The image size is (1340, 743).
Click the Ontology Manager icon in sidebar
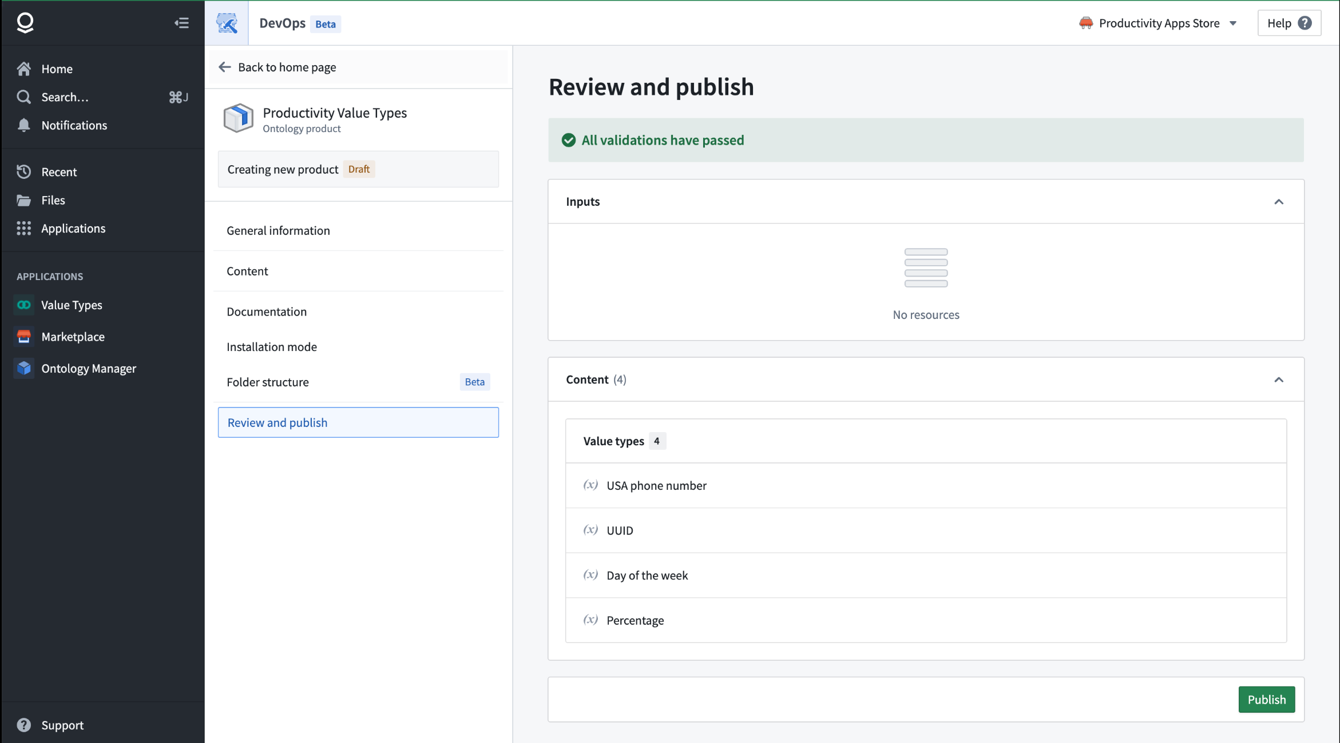click(x=24, y=368)
